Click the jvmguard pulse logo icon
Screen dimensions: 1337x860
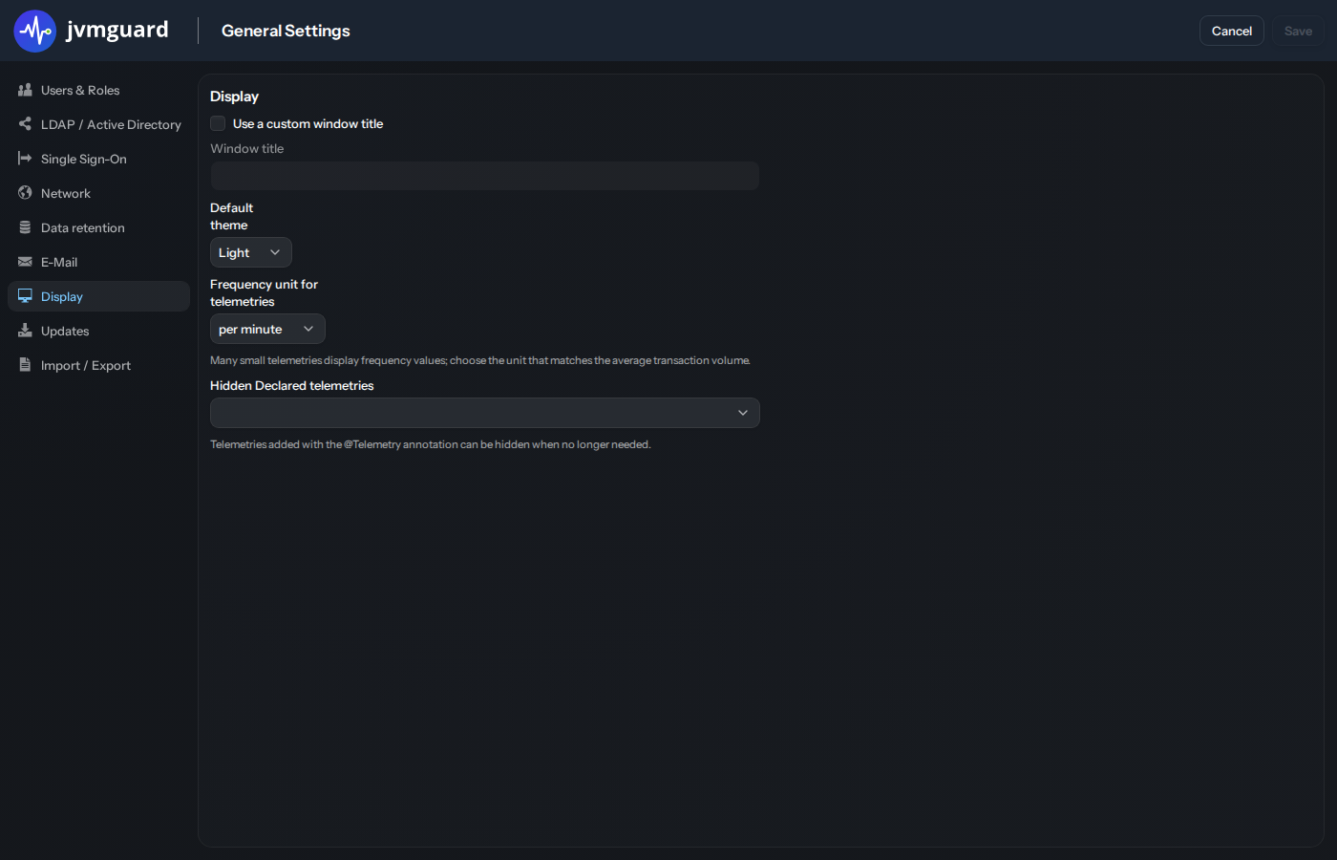(35, 31)
